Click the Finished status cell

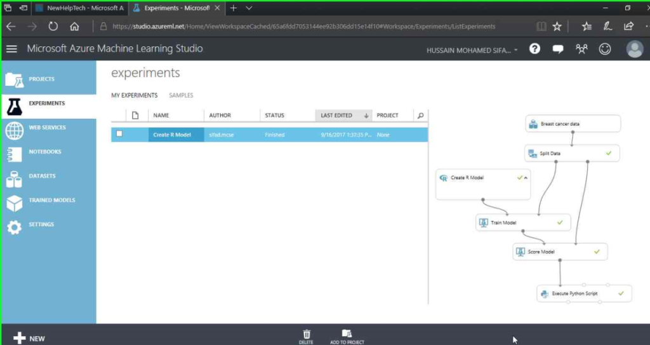275,135
